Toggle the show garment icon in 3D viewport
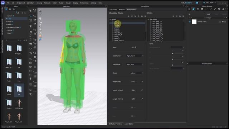 click(x=40, y=19)
